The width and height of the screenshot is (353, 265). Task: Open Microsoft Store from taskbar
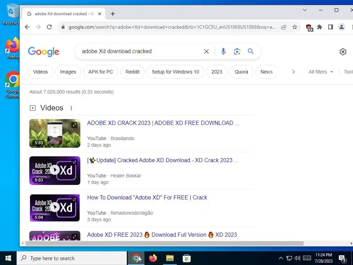coord(186,258)
